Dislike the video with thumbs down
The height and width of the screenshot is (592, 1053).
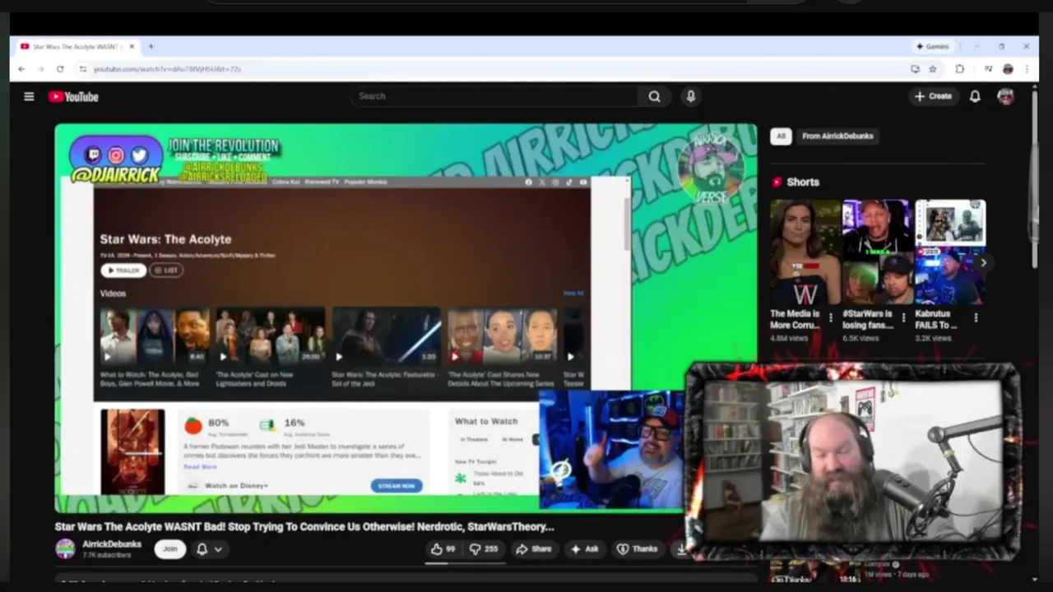(x=484, y=548)
